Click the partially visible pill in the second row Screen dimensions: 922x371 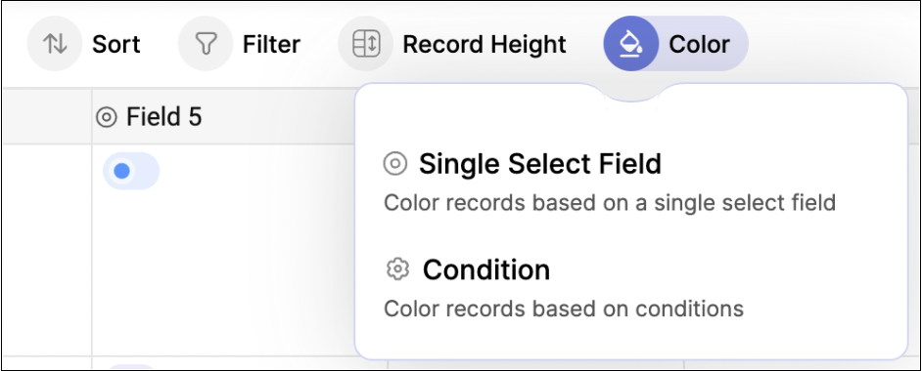[133, 367]
